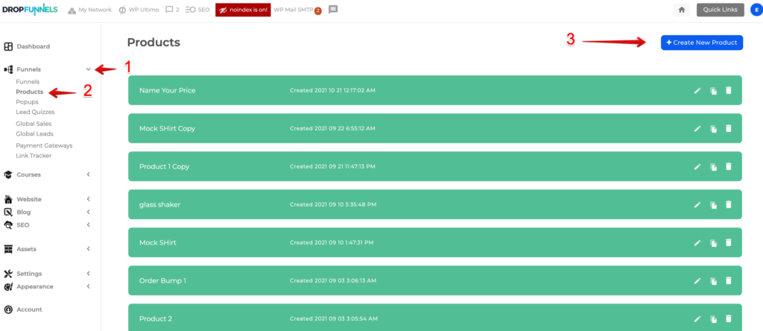The height and width of the screenshot is (331, 763).
Task: Open Account in sidebar
Action: 23,309
